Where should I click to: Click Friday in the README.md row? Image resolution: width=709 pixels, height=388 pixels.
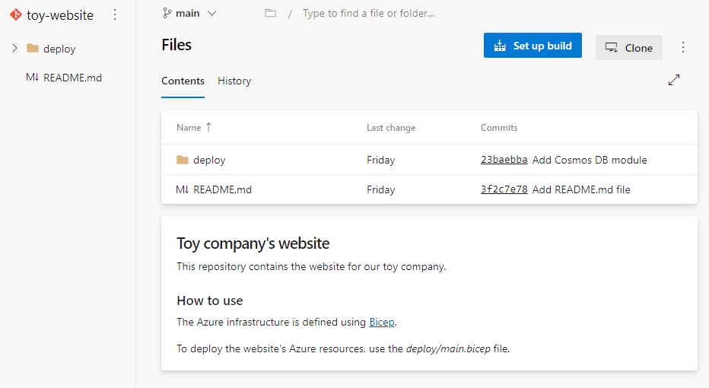click(380, 190)
